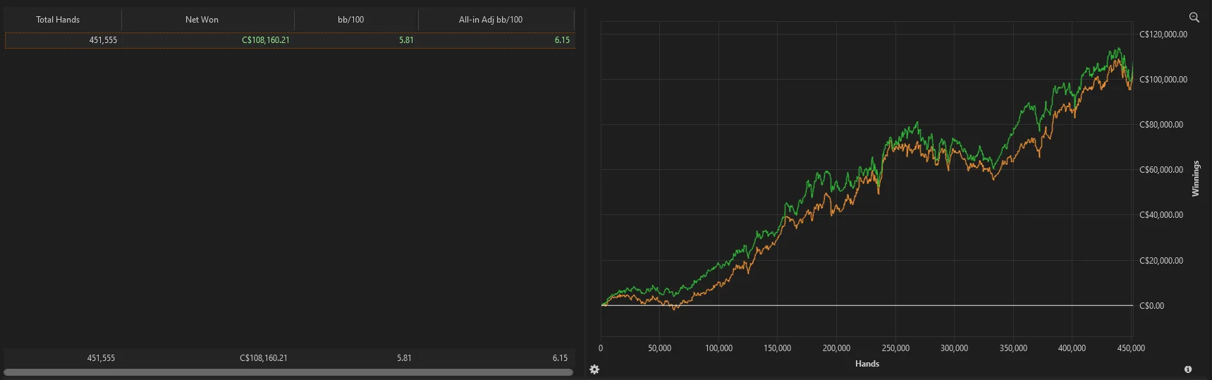Click the info icon below the graph
Image resolution: width=1212 pixels, height=380 pixels.
[x=1188, y=369]
